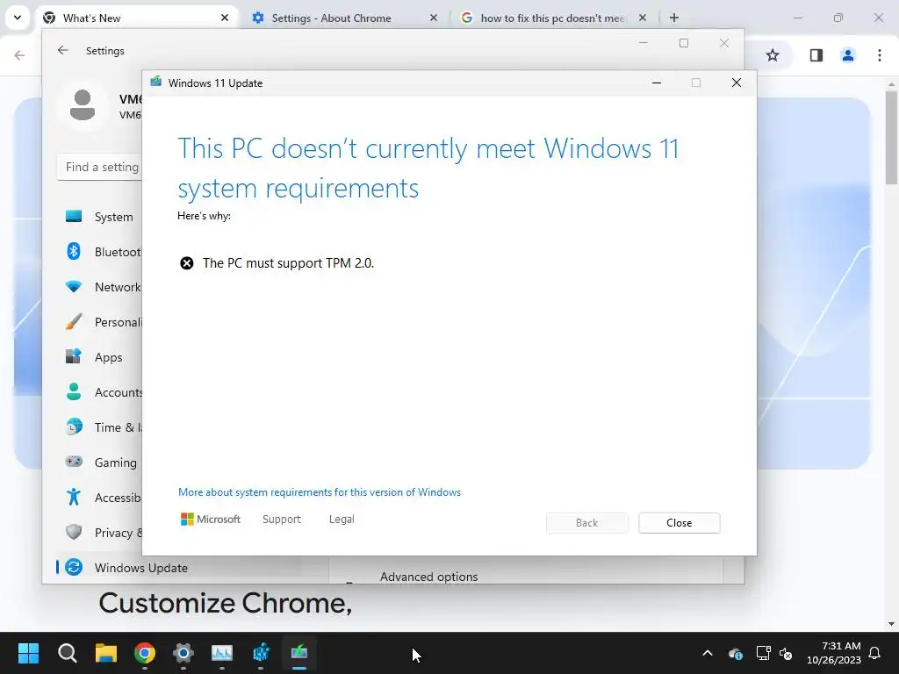Screen dimensions: 899x674
Task: Switch to the how to fix this pc tab
Action: (550, 18)
